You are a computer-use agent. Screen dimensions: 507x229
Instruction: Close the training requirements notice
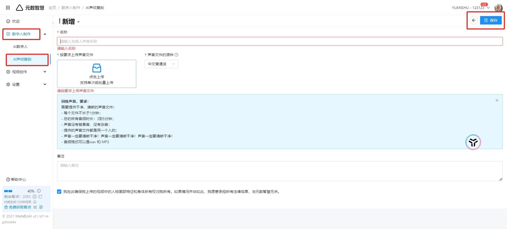click(x=497, y=100)
